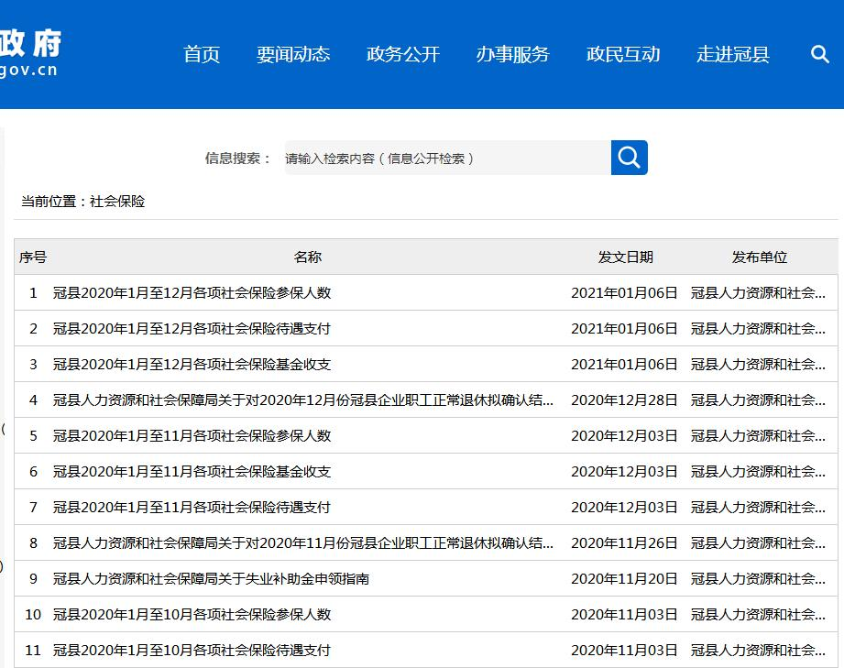Viewport: 844px width, 668px height.
Task: Open 冠县2020年1月至11月各项社会保险基金收支 link
Action: click(x=192, y=472)
